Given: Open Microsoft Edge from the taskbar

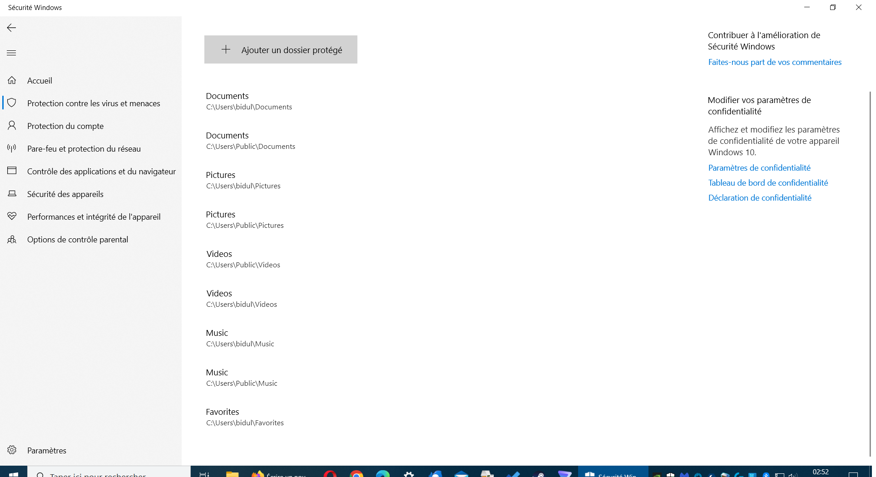Looking at the screenshot, I should pyautogui.click(x=383, y=473).
